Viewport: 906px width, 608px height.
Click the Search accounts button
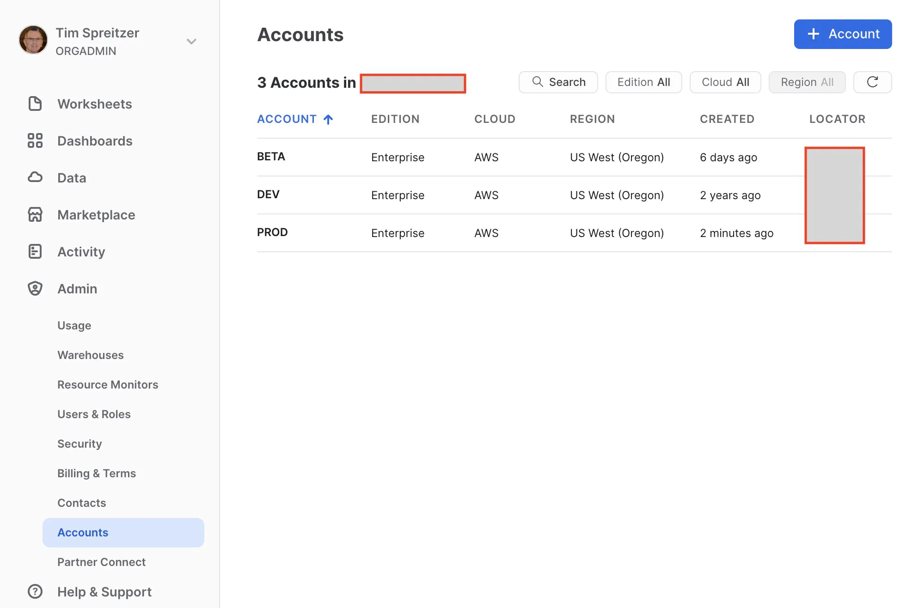point(558,82)
